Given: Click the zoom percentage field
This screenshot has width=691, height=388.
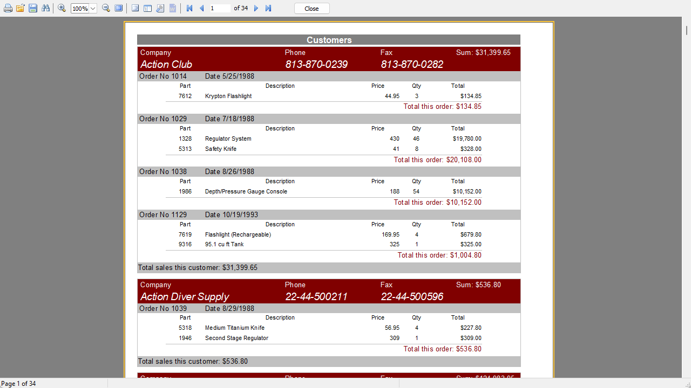Looking at the screenshot, I should click(x=80, y=9).
